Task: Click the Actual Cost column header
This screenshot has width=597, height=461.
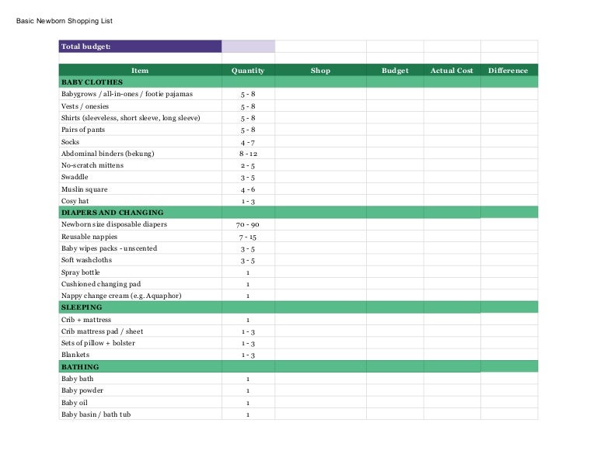Action: (452, 71)
